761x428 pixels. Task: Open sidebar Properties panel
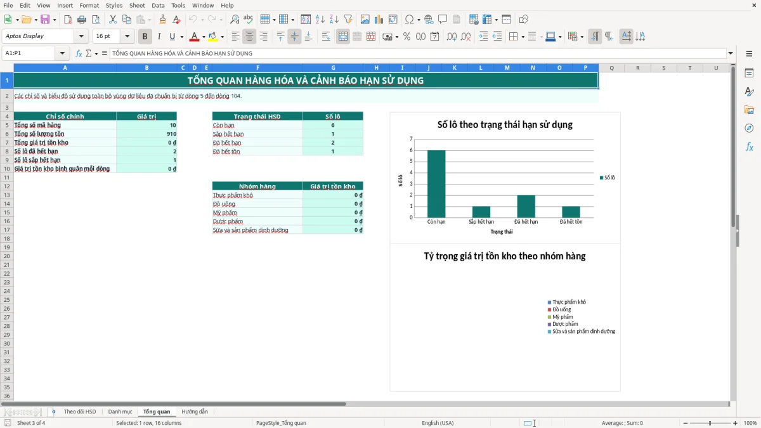pyautogui.click(x=749, y=73)
